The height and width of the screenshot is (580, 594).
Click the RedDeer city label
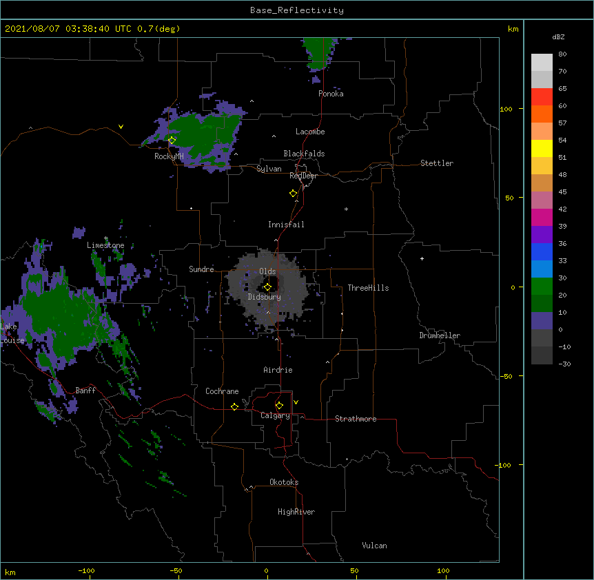303,176
